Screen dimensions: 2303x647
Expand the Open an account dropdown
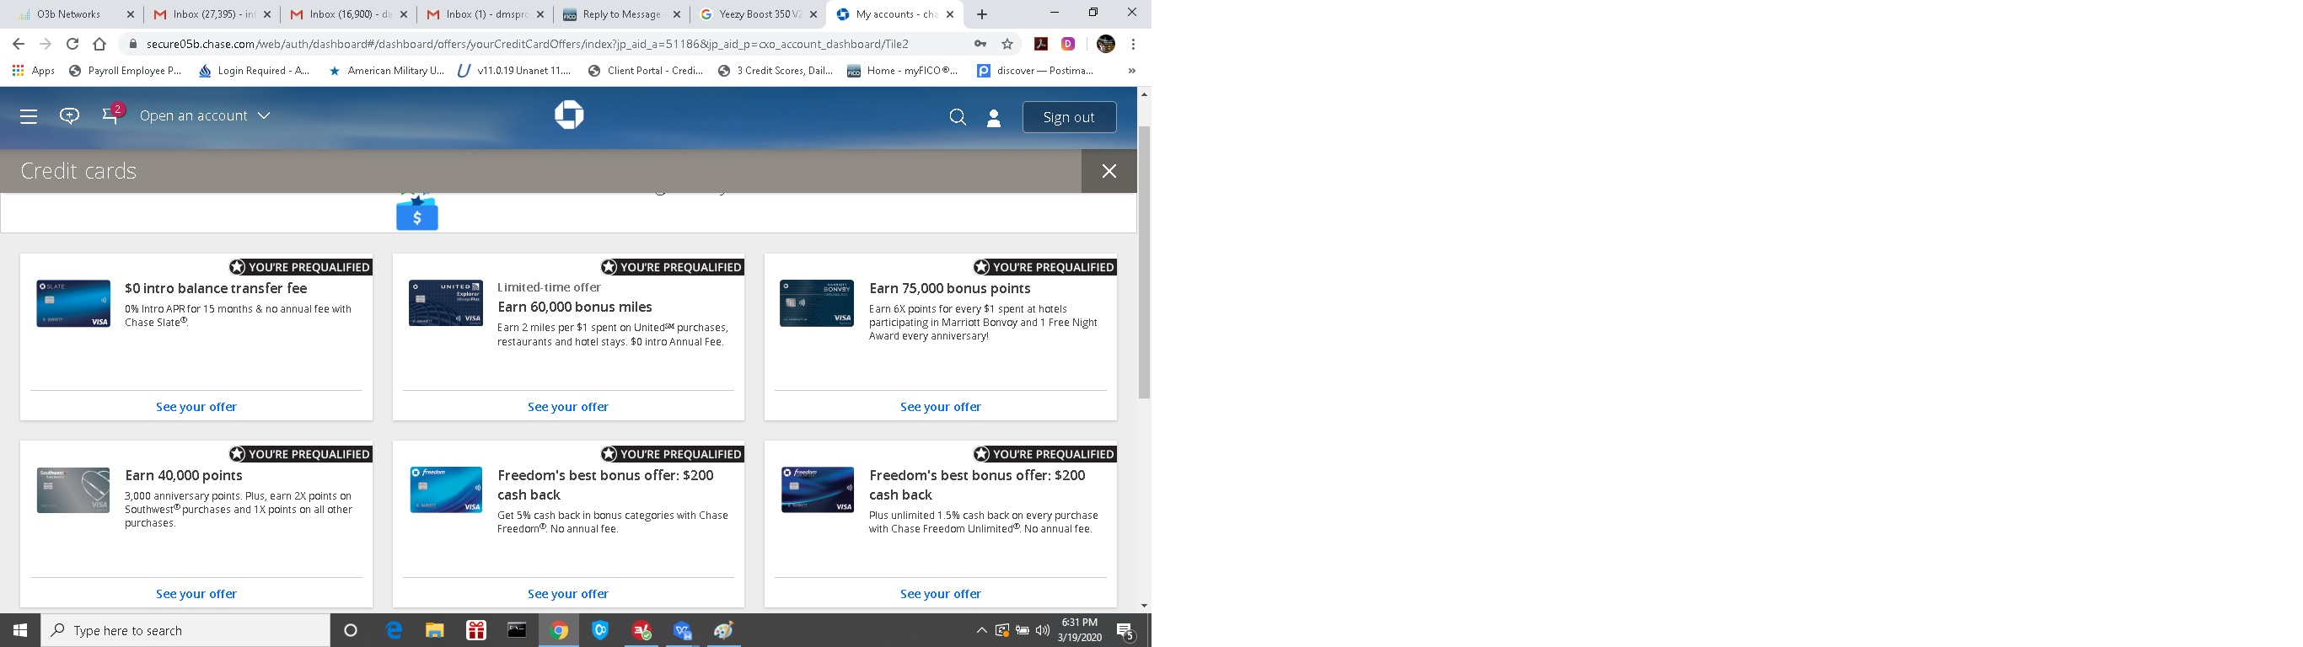[205, 116]
